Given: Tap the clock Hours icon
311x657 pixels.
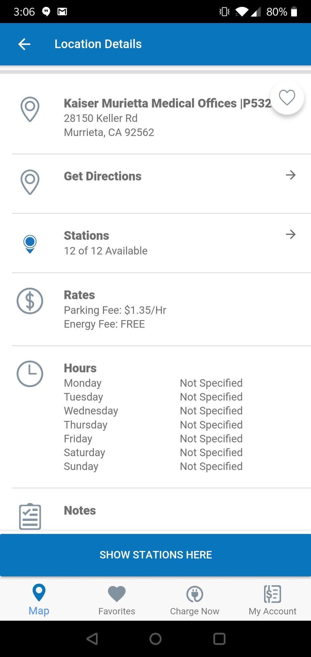Looking at the screenshot, I should pos(30,374).
